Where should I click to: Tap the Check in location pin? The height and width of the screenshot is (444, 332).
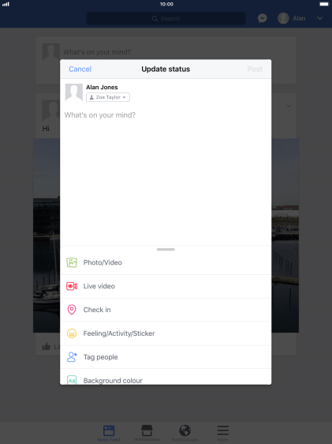(x=72, y=310)
